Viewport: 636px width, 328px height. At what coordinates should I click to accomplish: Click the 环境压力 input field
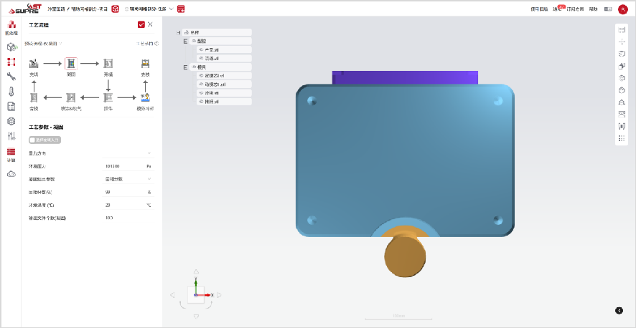coord(122,165)
